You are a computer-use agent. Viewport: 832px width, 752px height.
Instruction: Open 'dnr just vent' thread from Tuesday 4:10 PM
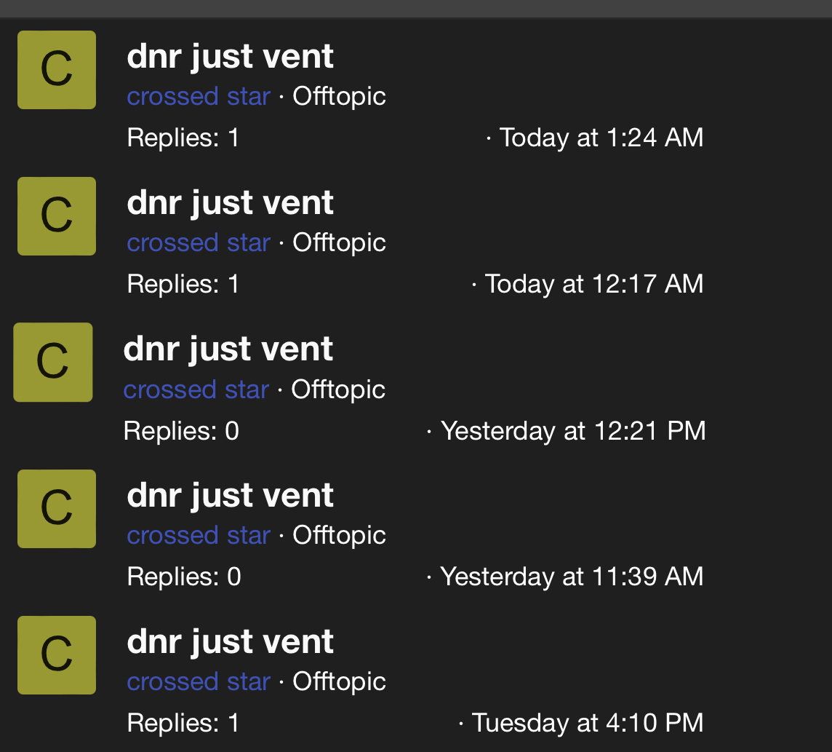[231, 642]
